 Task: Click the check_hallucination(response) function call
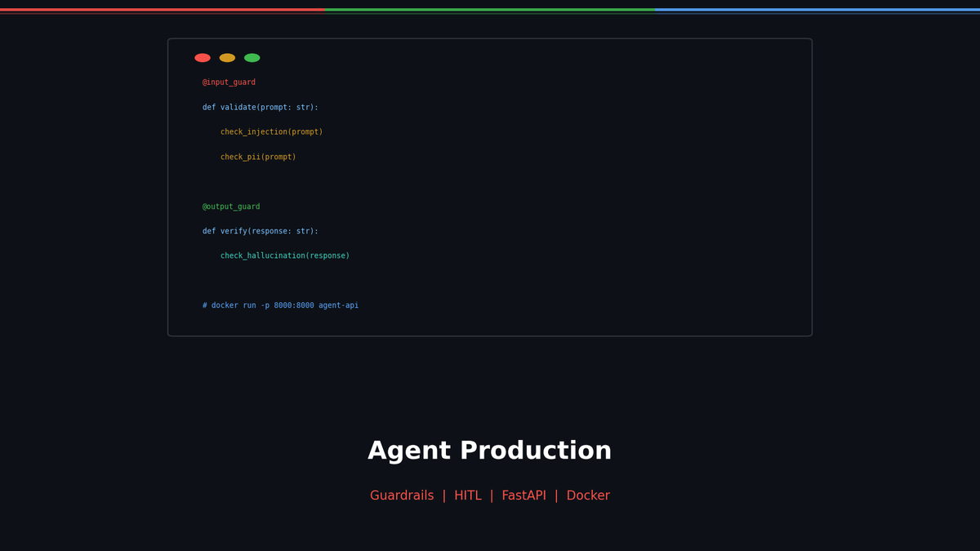[x=284, y=255]
